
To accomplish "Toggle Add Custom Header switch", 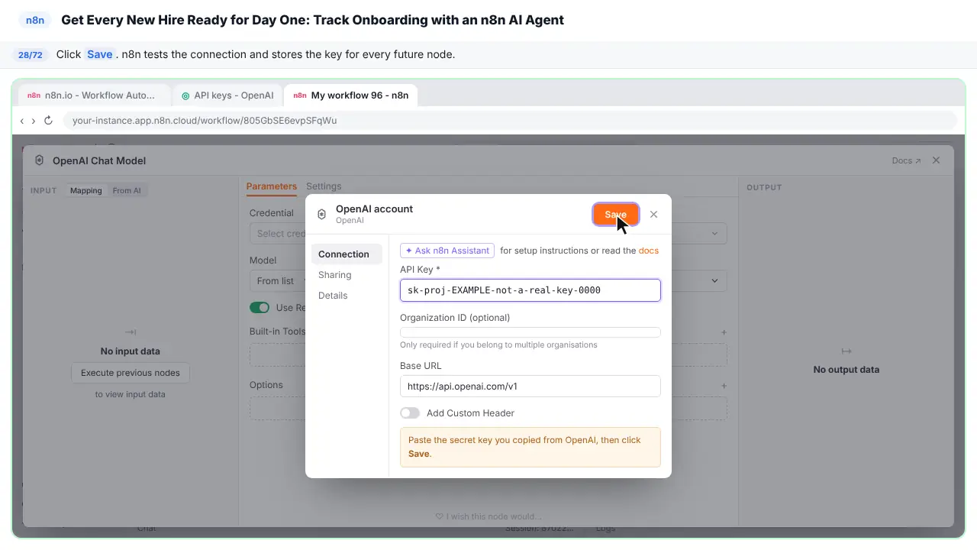I will coord(410,413).
